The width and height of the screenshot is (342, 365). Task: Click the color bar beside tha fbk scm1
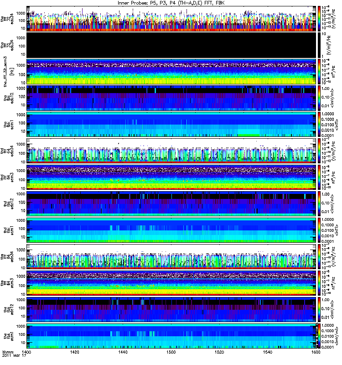coord(319,124)
